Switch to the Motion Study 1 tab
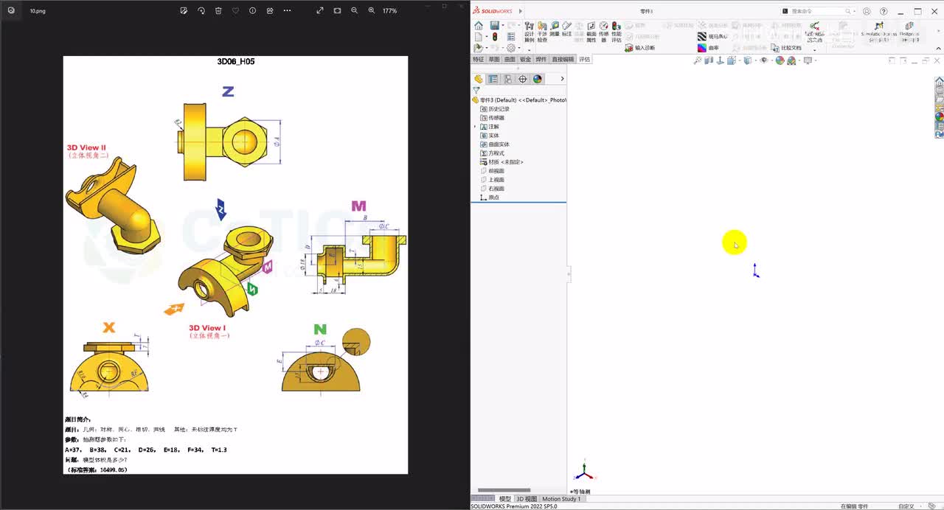This screenshot has height=510, width=944. pos(561,499)
